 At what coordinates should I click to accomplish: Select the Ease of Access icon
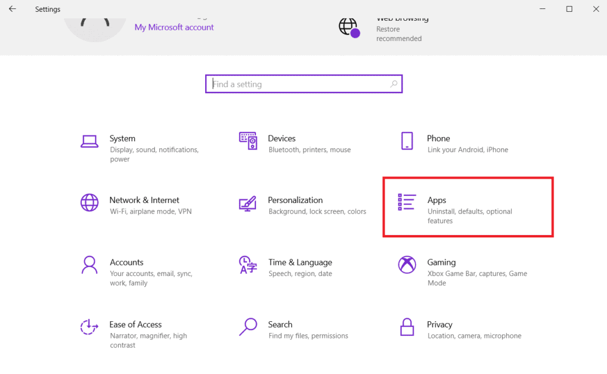coord(90,327)
